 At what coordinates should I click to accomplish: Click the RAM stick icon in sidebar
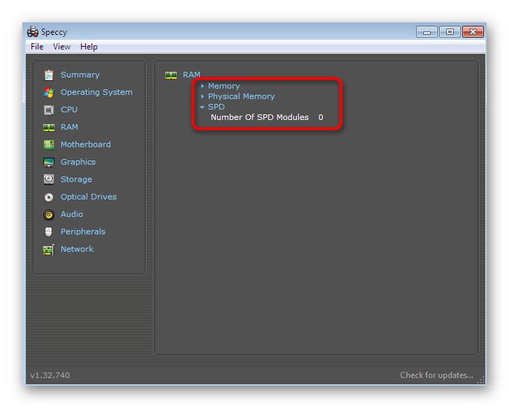coord(49,128)
